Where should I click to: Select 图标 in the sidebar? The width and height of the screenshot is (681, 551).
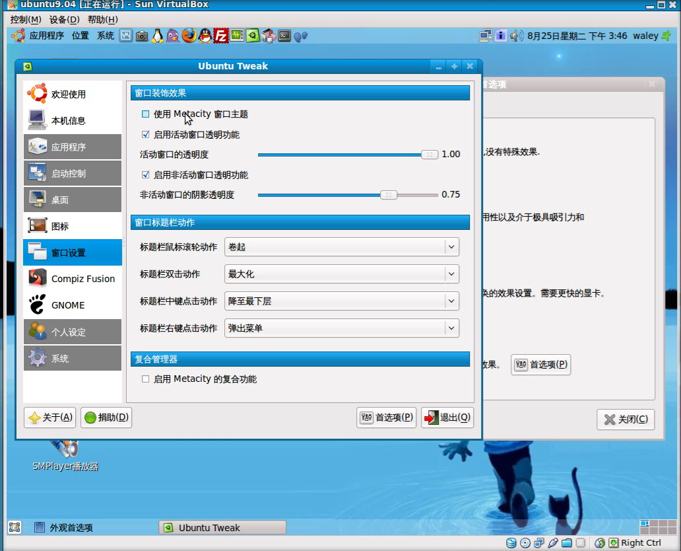73,226
